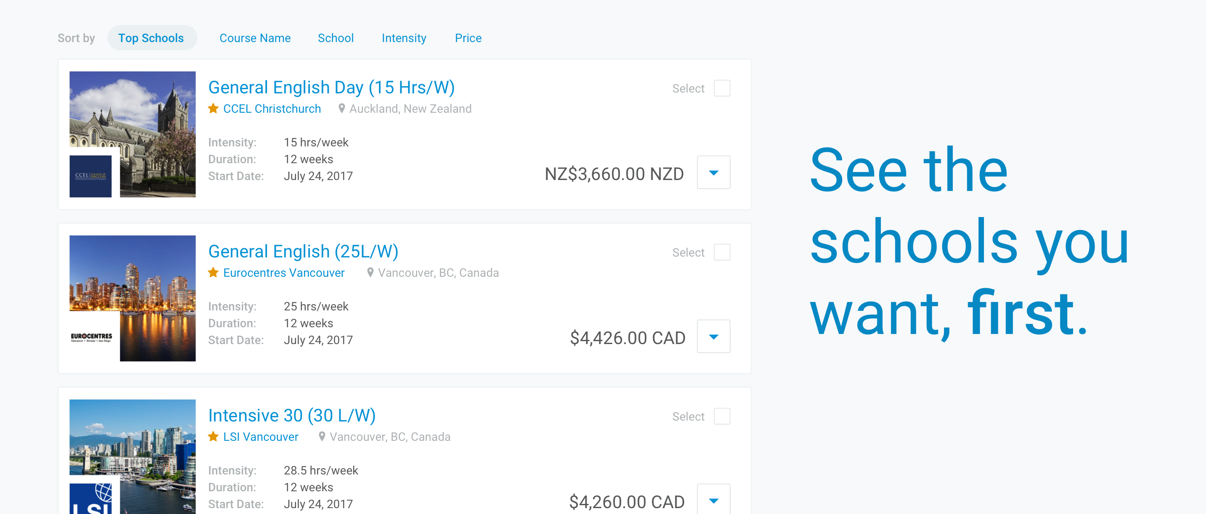Screen dimensions: 1206x514
Task: Open the Eurocentres Vancouver school link
Action: coord(284,273)
